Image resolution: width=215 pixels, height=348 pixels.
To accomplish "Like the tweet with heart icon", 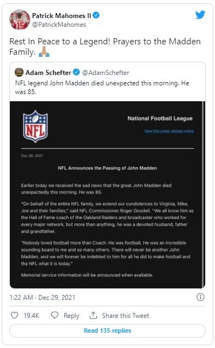I will pos(14,315).
